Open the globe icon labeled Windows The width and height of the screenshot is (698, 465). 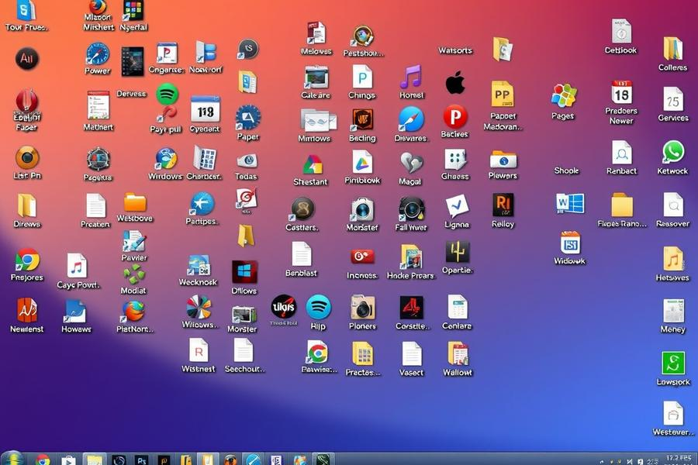167,158
